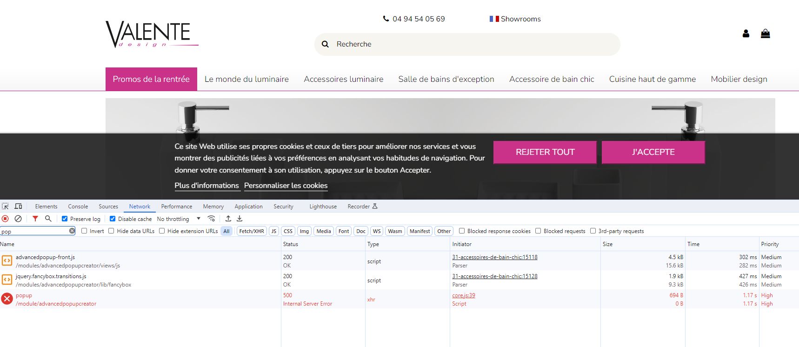
Task: Toggle the device toolbar icon
Action: pyautogui.click(x=18, y=206)
